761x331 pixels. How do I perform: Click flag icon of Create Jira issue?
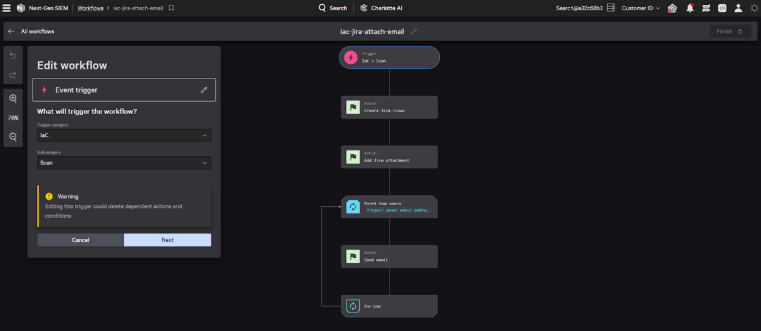[353, 108]
